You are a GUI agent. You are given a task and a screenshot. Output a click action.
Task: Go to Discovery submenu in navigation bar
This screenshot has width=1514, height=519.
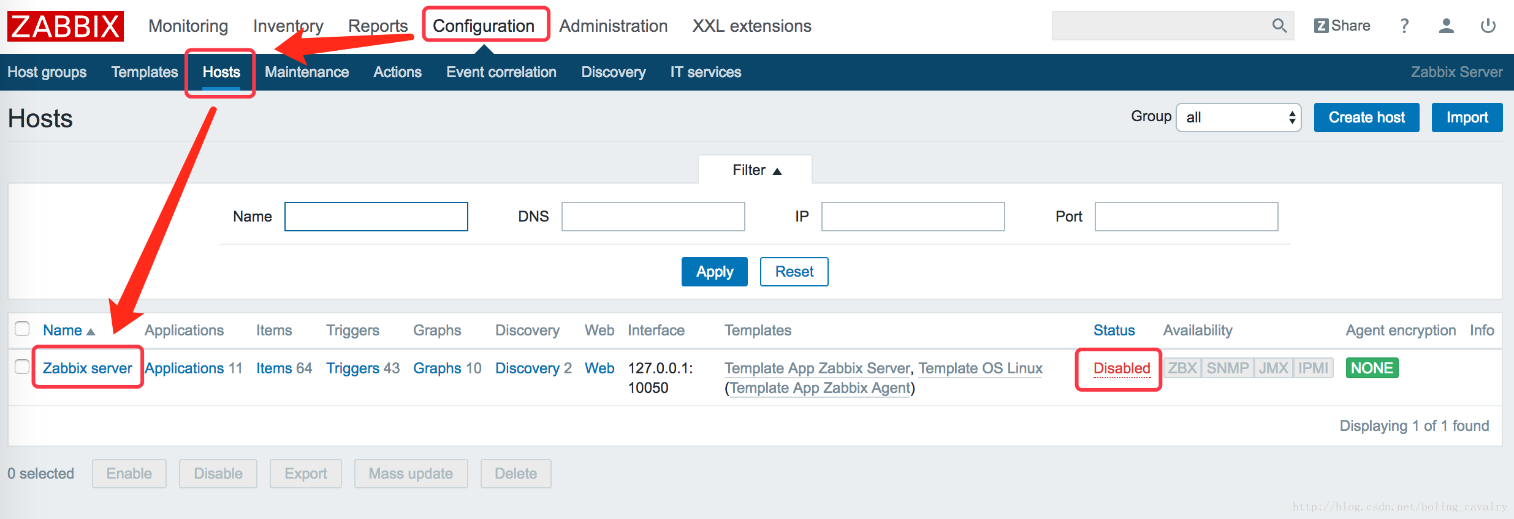(x=614, y=72)
